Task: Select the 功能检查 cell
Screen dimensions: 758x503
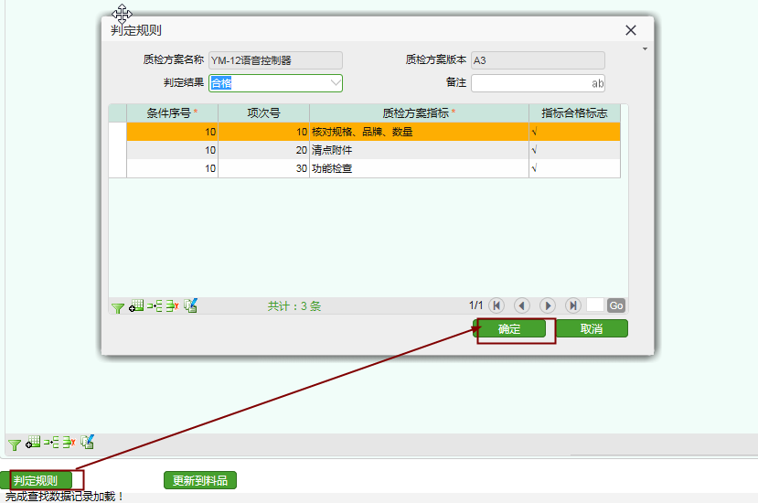Action: [419, 168]
